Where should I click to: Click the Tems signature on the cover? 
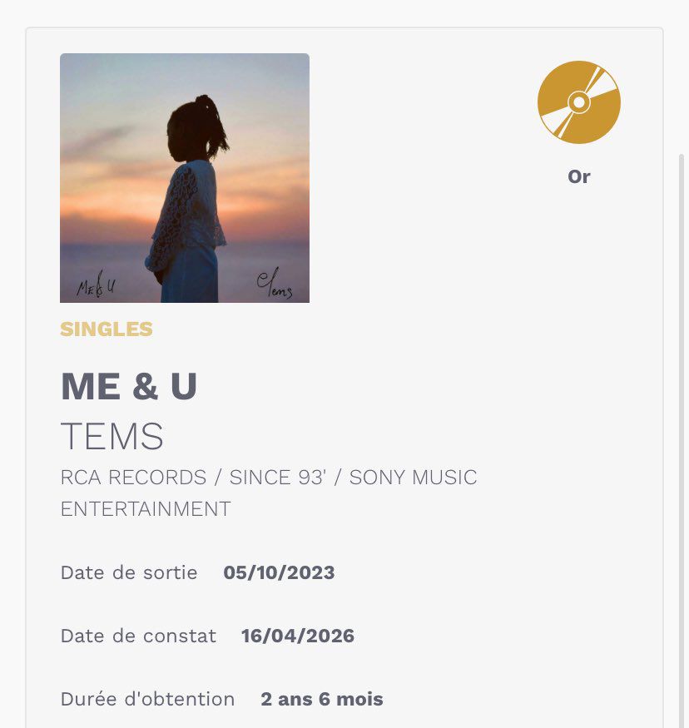pos(274,285)
